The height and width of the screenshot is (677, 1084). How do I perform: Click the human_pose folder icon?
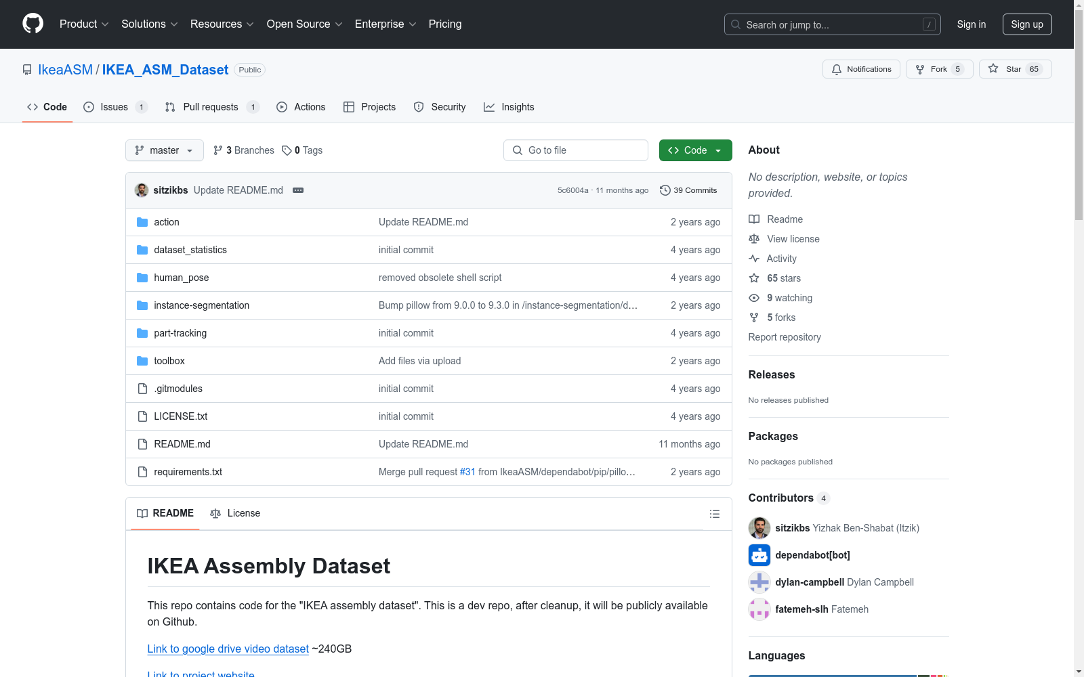[142, 278]
